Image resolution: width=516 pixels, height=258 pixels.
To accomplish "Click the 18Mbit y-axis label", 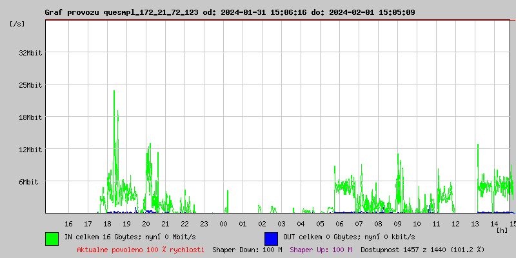I will pos(30,117).
